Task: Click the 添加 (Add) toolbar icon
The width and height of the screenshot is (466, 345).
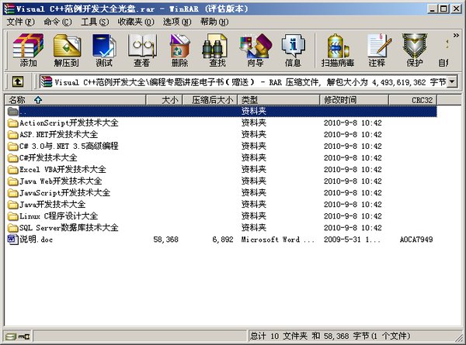Action: pyautogui.click(x=28, y=50)
